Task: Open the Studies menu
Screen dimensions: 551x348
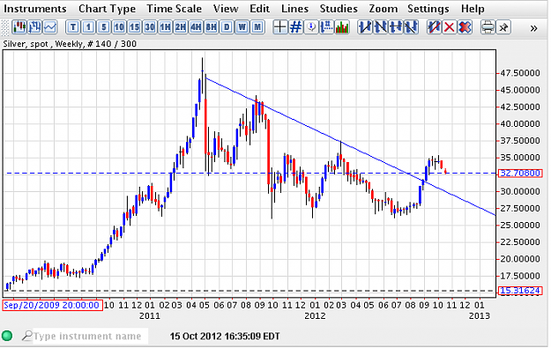Action: pyautogui.click(x=339, y=9)
